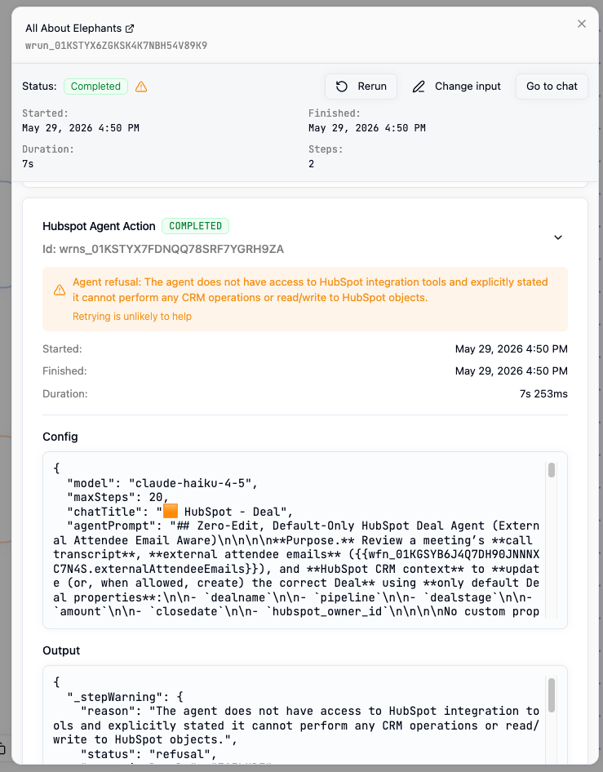This screenshot has width=603, height=772.
Task: Click Retrying is unlikely to help text
Action: click(x=132, y=316)
